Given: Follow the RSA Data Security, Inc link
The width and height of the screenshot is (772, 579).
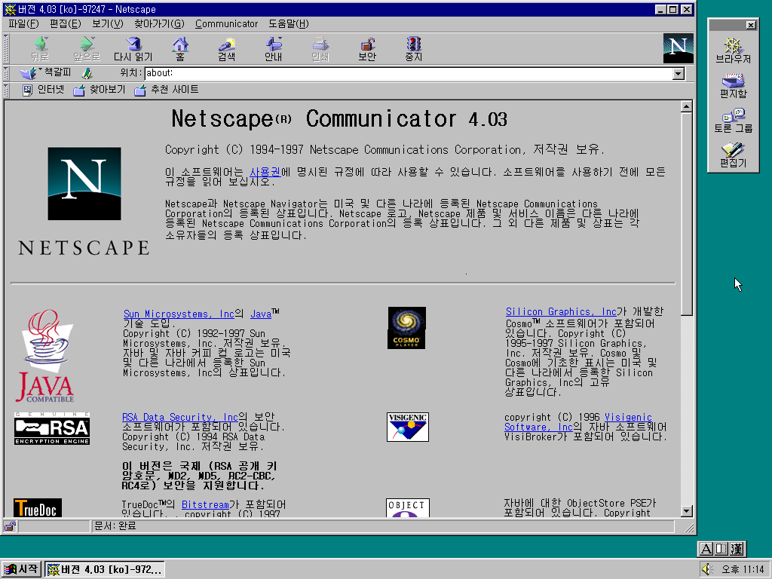Looking at the screenshot, I should click(x=180, y=417).
